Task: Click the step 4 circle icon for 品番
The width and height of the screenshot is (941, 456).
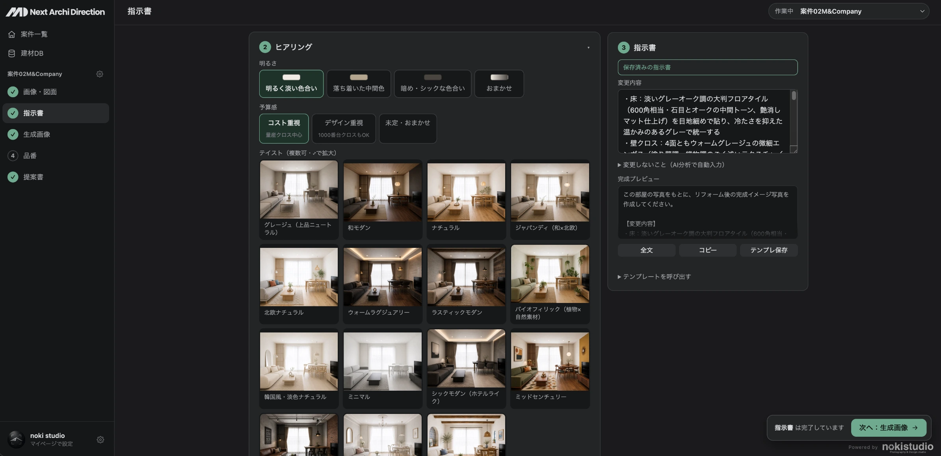Action: pyautogui.click(x=13, y=155)
